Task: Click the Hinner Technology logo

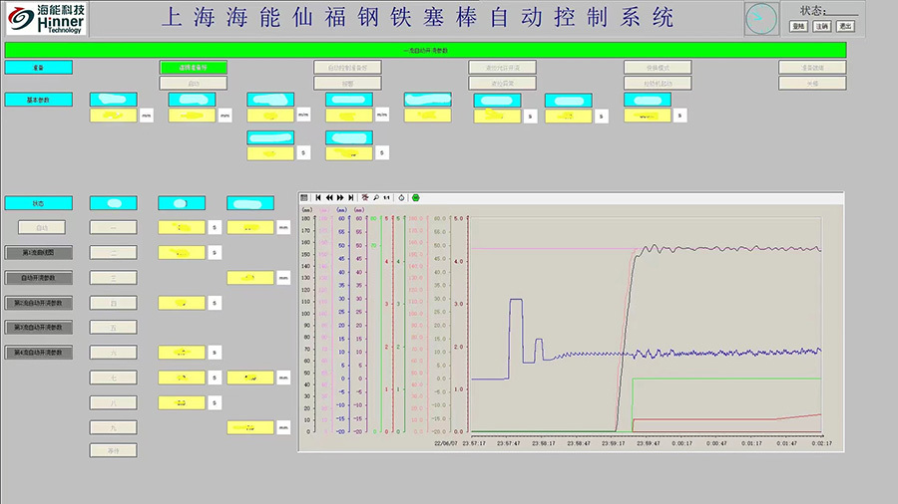Action: pyautogui.click(x=45, y=19)
